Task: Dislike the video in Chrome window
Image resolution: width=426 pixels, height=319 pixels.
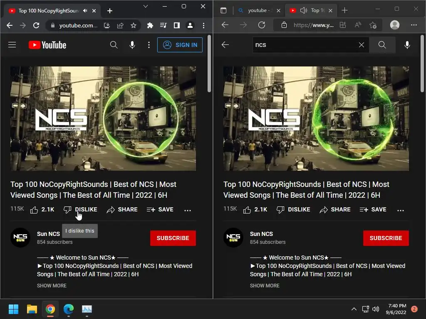Action: click(x=80, y=209)
